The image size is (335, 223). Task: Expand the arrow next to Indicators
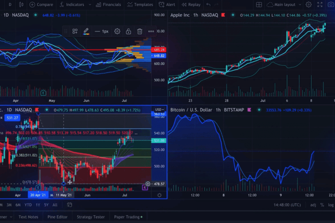pos(90,4)
